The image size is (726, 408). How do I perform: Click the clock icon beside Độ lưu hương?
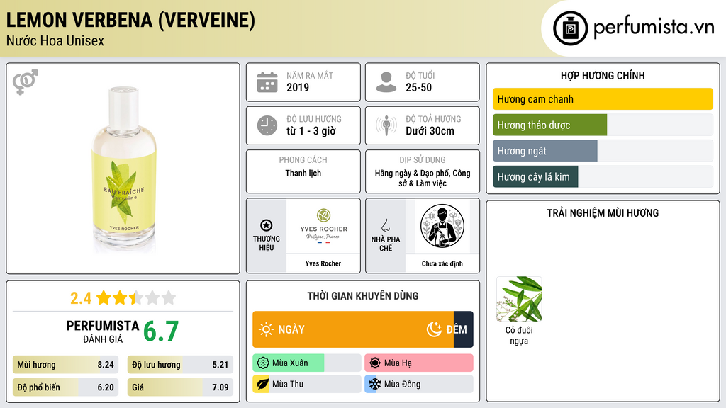267,125
